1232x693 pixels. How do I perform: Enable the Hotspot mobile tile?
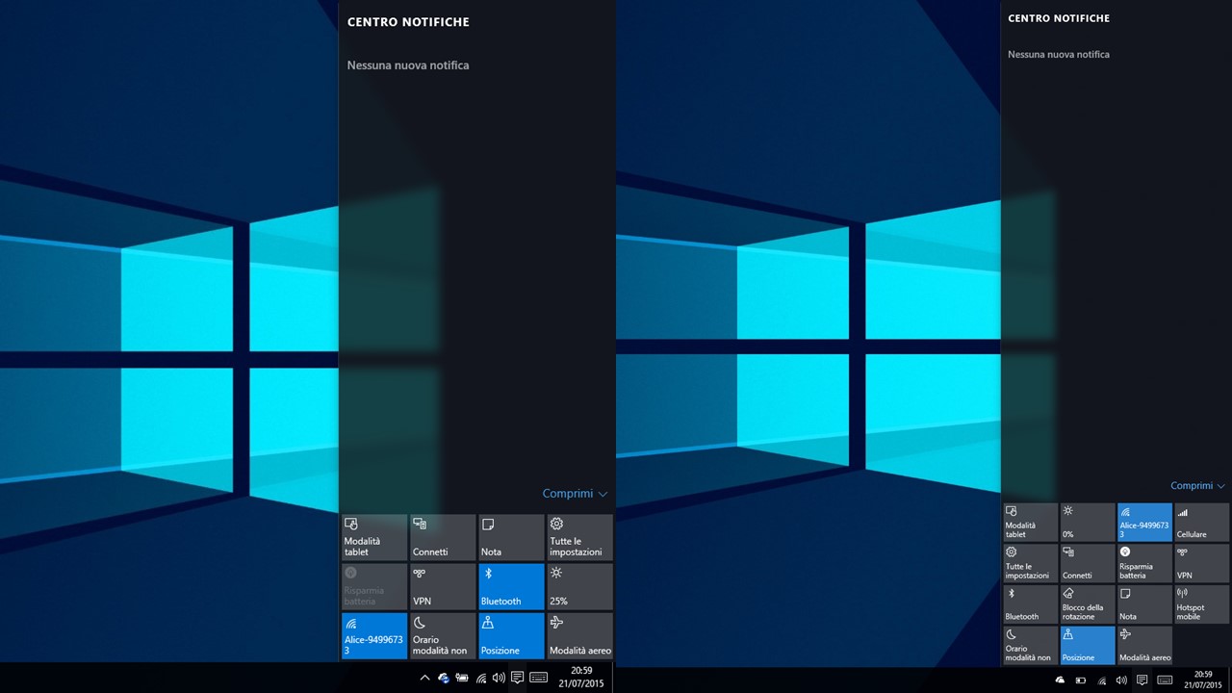coord(1202,604)
